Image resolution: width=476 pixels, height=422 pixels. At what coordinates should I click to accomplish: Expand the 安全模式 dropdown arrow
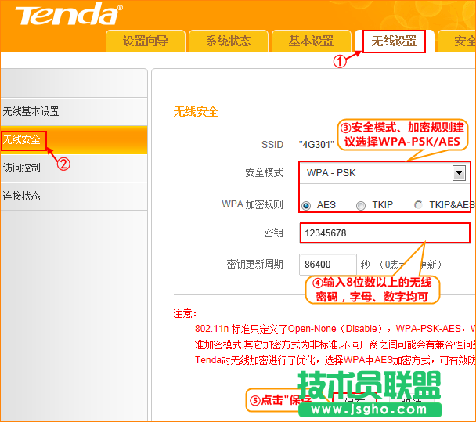pyautogui.click(x=459, y=173)
